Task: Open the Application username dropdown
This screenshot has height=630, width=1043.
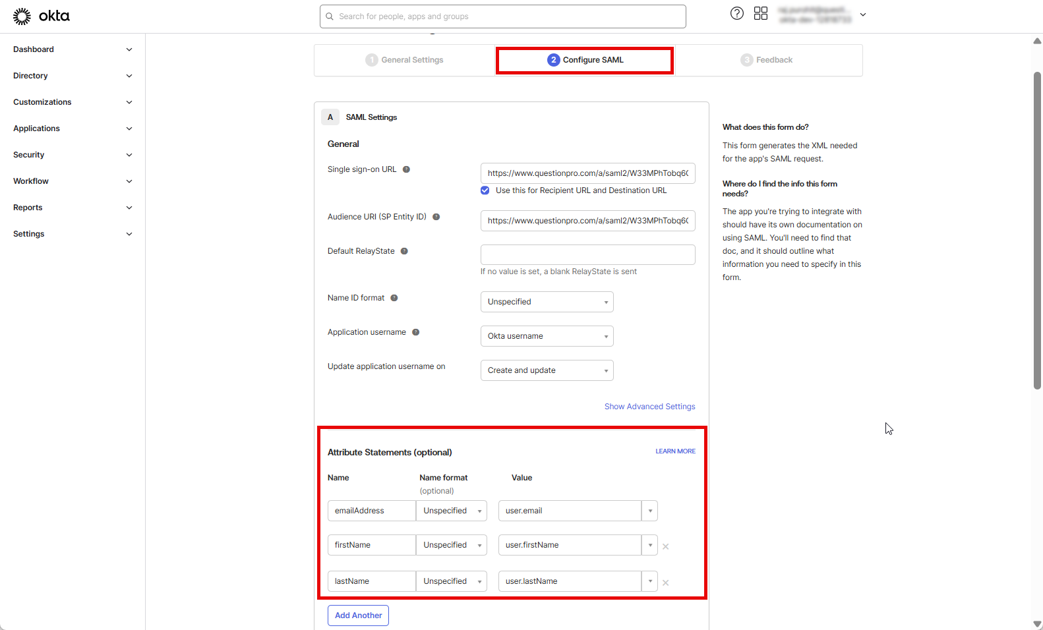Action: click(547, 336)
